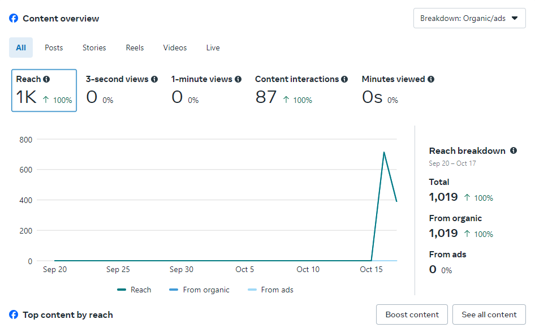535x332 pixels.
Task: Click the Reach breakdown info icon
Action: coord(514,151)
